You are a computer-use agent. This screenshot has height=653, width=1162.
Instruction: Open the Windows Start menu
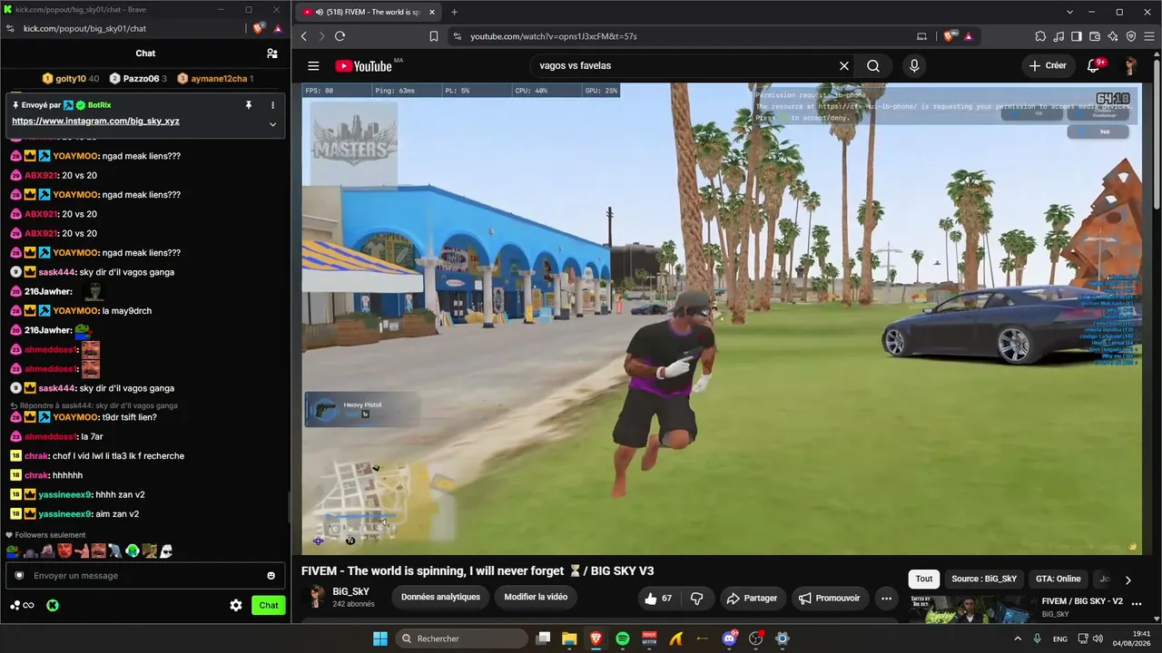(x=380, y=638)
